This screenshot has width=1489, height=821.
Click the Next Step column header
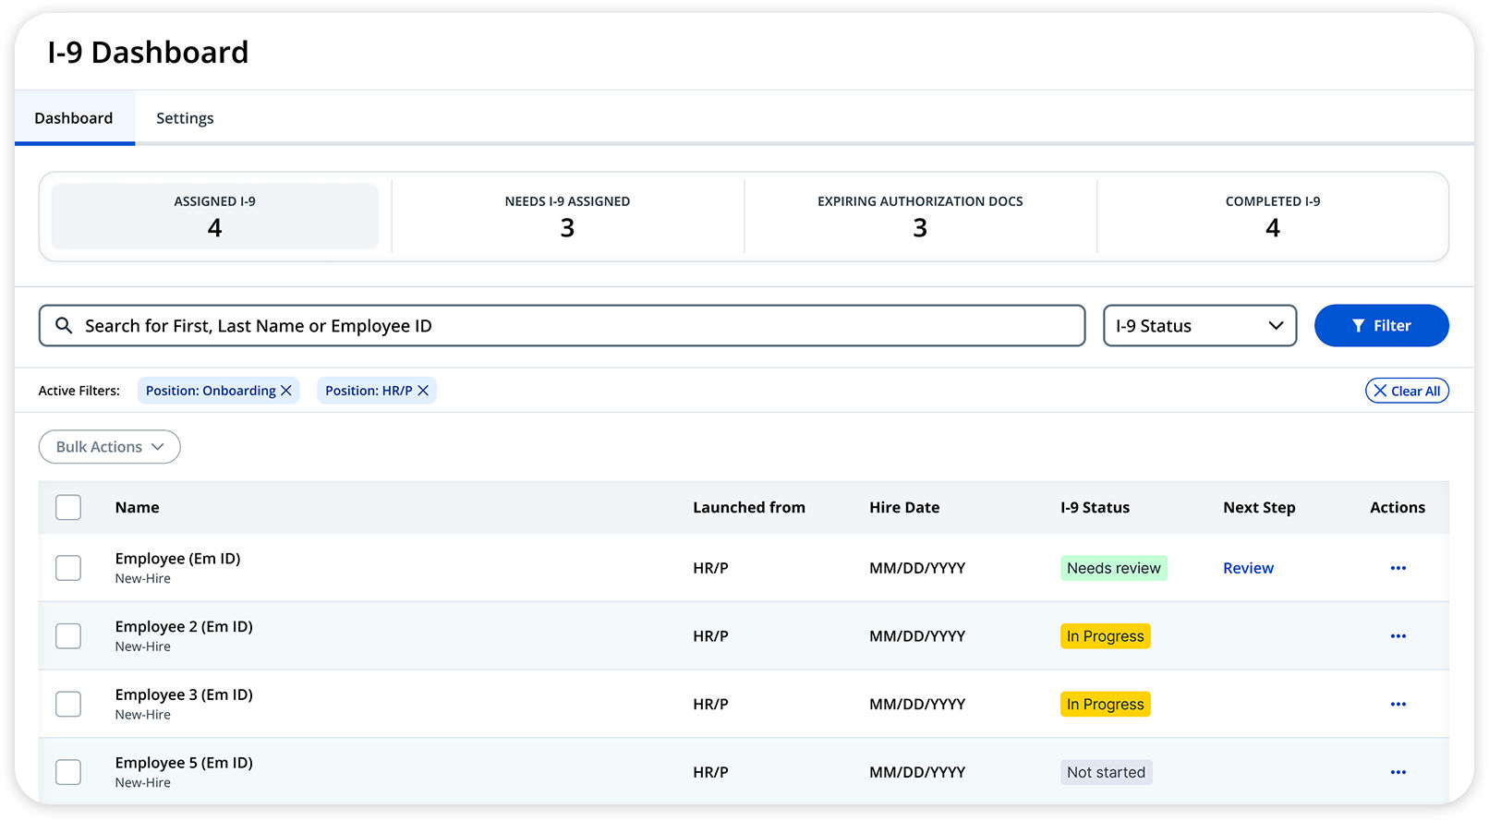coord(1259,507)
